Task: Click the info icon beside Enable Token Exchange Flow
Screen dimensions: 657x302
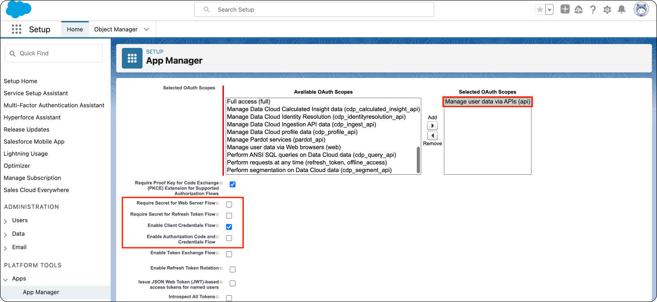Action: click(x=218, y=253)
